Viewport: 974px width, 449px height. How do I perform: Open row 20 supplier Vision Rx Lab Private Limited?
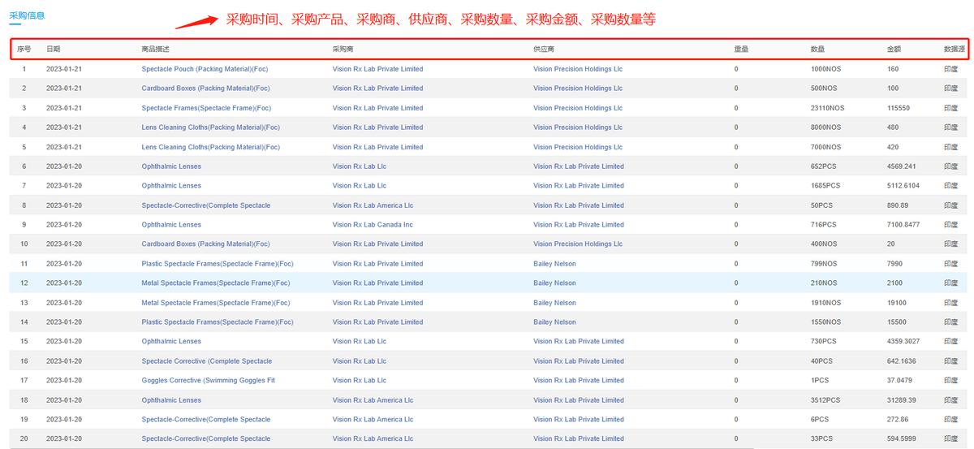point(578,439)
